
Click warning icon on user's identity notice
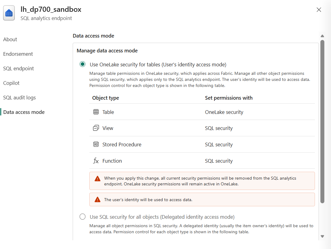tap(97, 199)
